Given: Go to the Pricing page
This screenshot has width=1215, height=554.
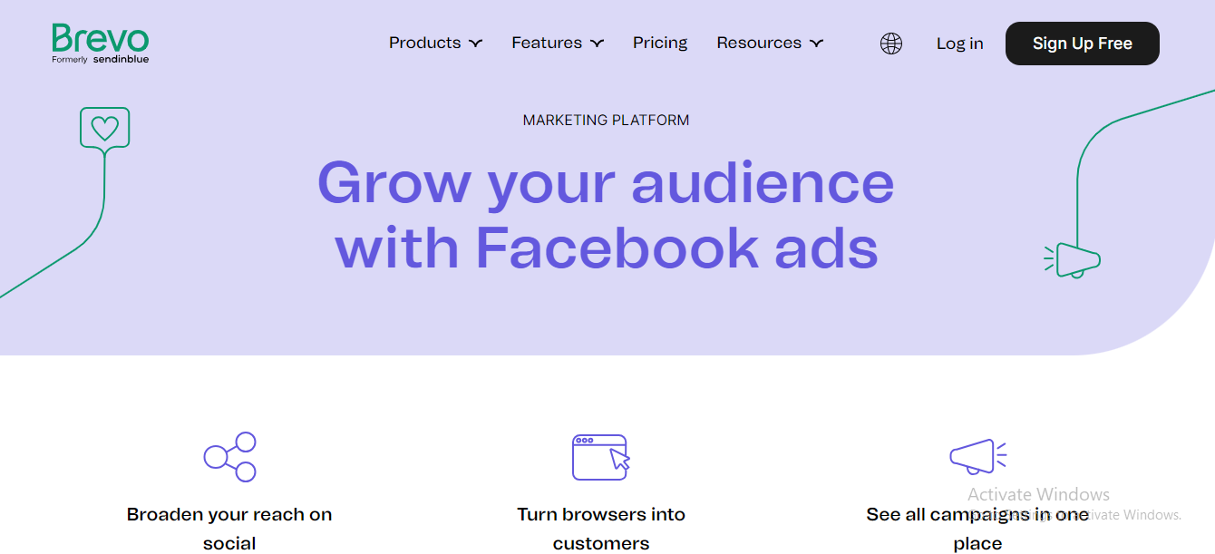Looking at the screenshot, I should pyautogui.click(x=660, y=43).
